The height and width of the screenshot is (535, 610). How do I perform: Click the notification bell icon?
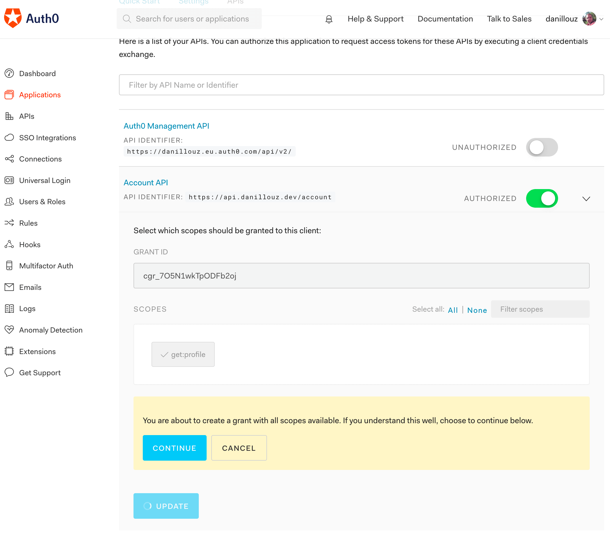[x=329, y=19]
